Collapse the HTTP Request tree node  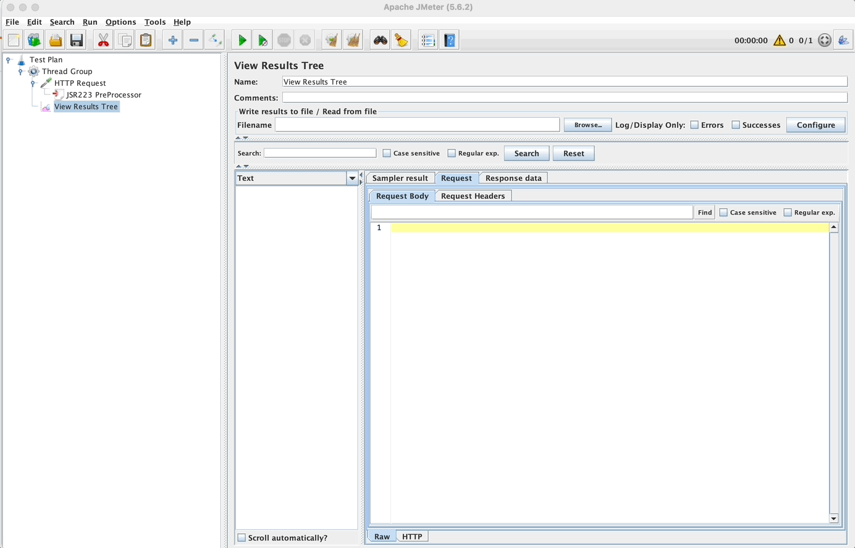[x=33, y=83]
